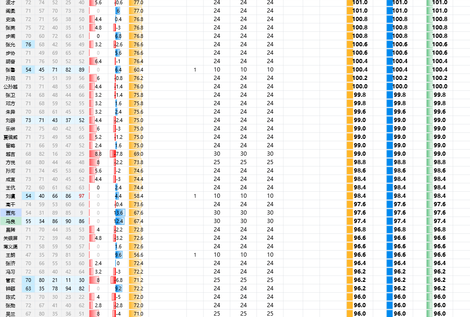Click the 58.4 cell in 刘虞's row

tap(139, 196)
